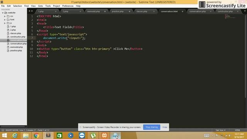This screenshot has width=247, height=139.
Task: Change Tab Size in status bar
Action: pyautogui.click(x=220, y=130)
